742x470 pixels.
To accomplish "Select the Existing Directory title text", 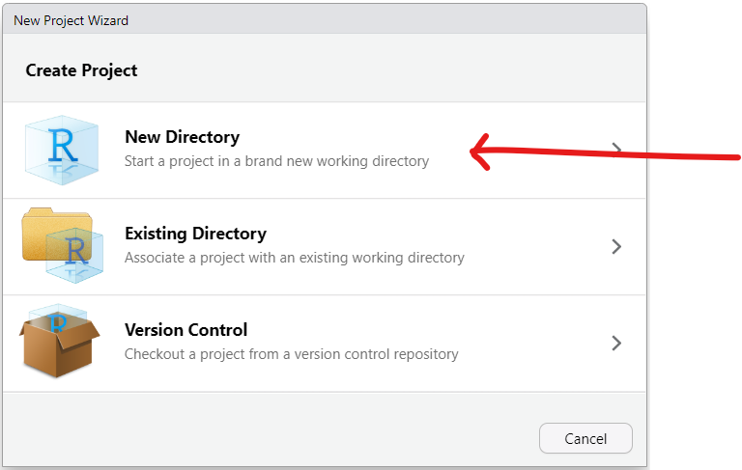I will 195,234.
